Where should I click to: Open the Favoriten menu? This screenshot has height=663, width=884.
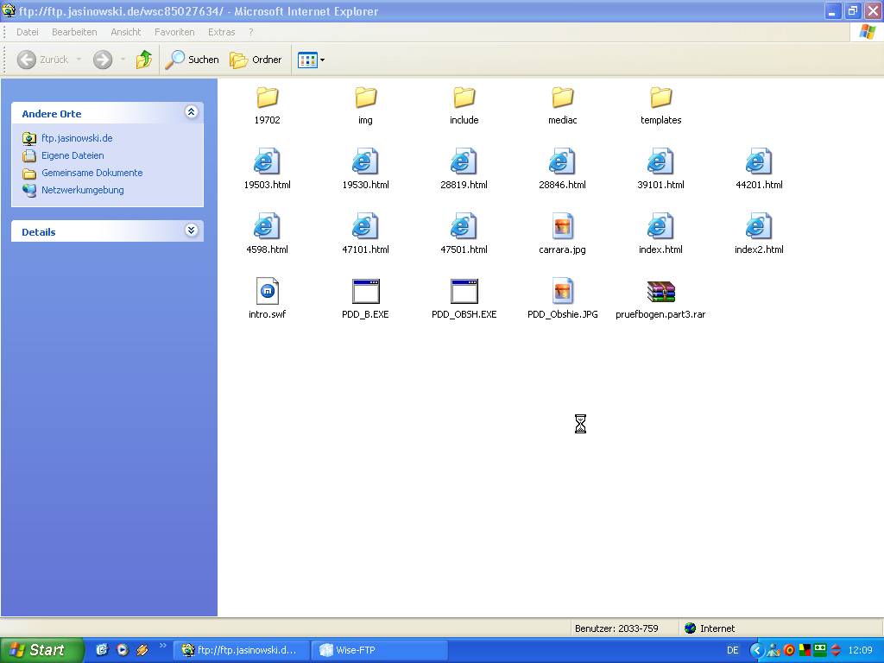point(174,32)
